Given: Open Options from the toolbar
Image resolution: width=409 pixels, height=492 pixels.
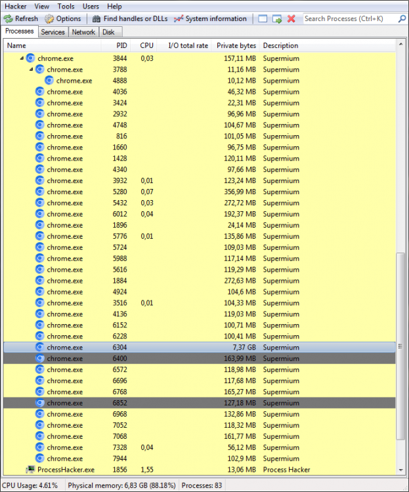Looking at the screenshot, I should click(63, 19).
